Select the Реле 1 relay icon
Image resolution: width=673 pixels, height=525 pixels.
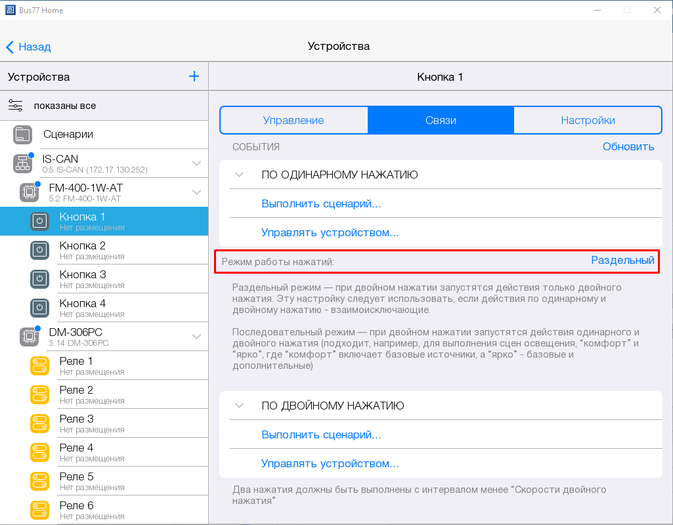(39, 366)
